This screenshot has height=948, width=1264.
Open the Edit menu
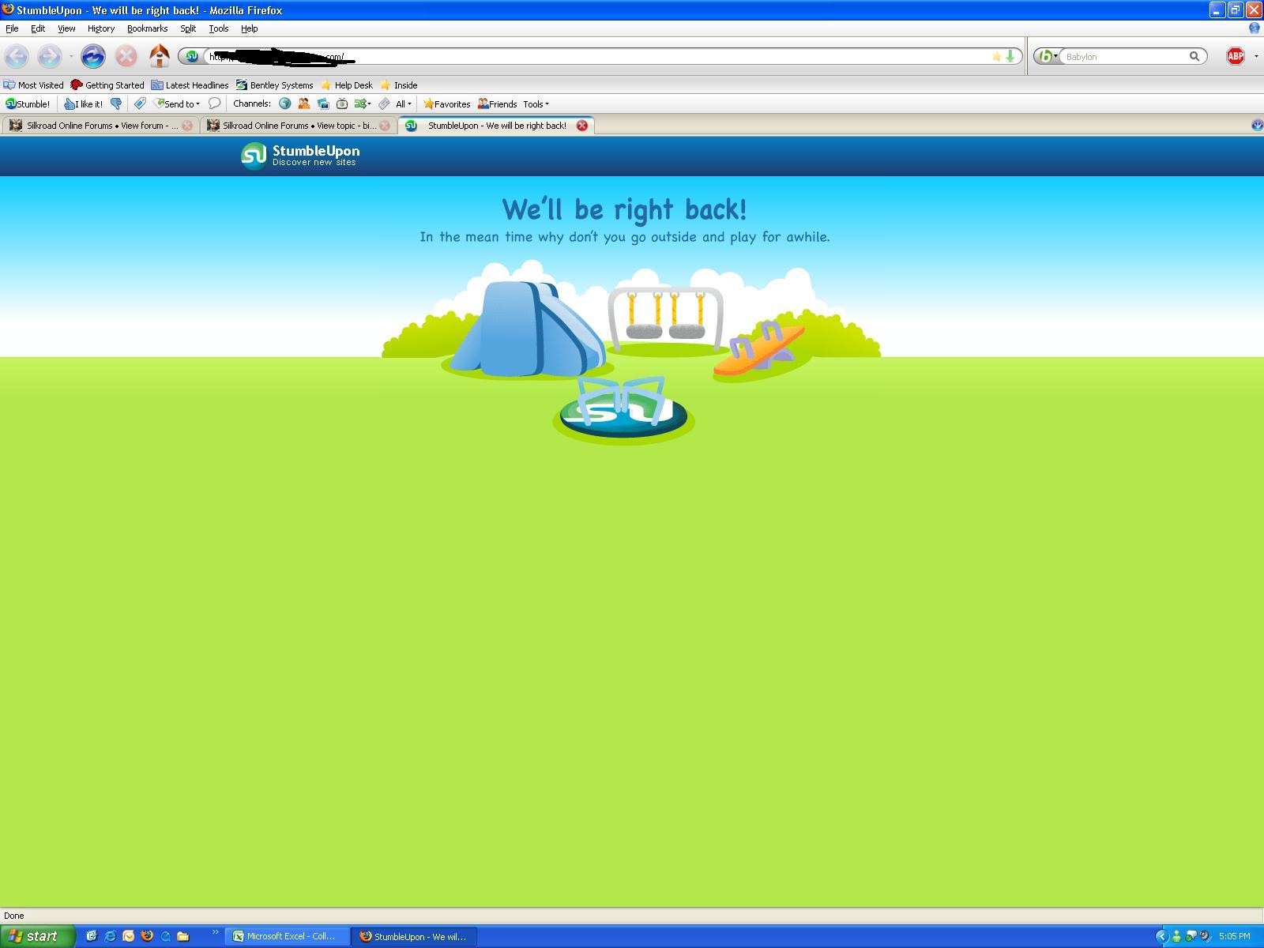click(x=38, y=28)
